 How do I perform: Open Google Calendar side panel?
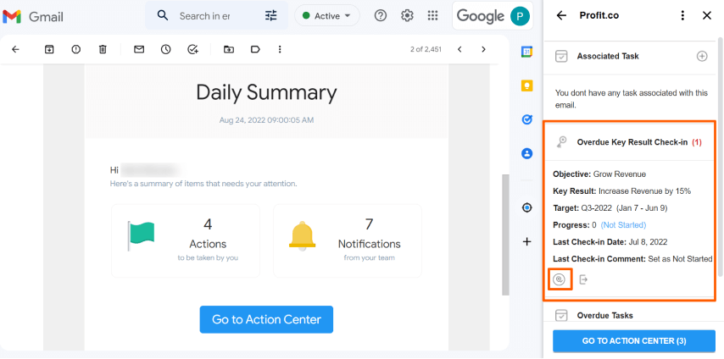pos(526,52)
